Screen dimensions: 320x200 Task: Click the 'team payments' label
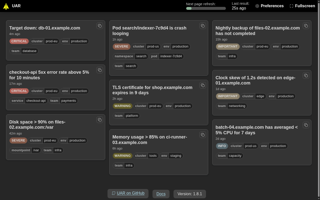[x=63, y=101]
